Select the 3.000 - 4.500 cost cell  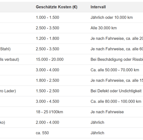(47, 101)
